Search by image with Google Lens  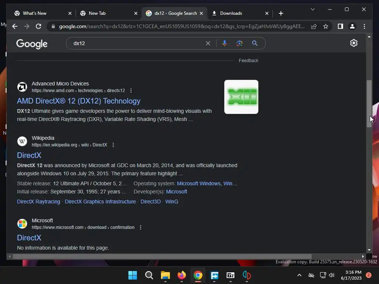point(239,43)
